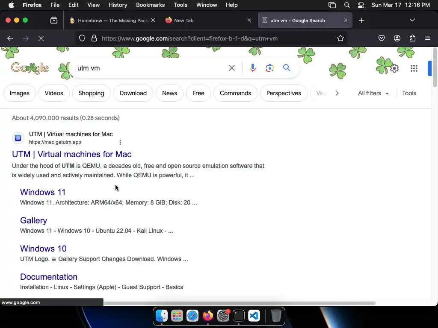Open https://mac.getutm.app URL text
This screenshot has width=438, height=328.
click(55, 142)
